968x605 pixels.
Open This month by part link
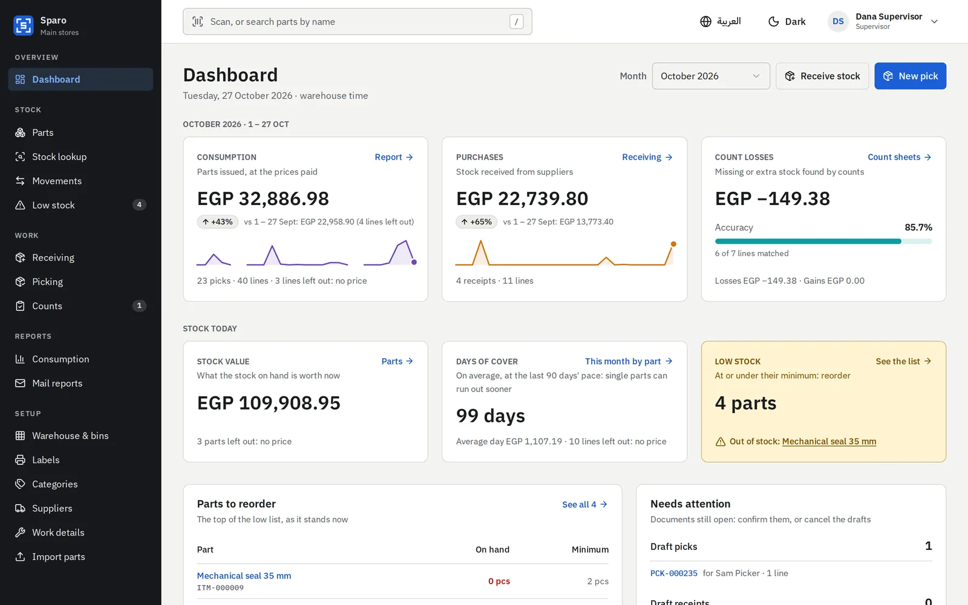point(629,361)
